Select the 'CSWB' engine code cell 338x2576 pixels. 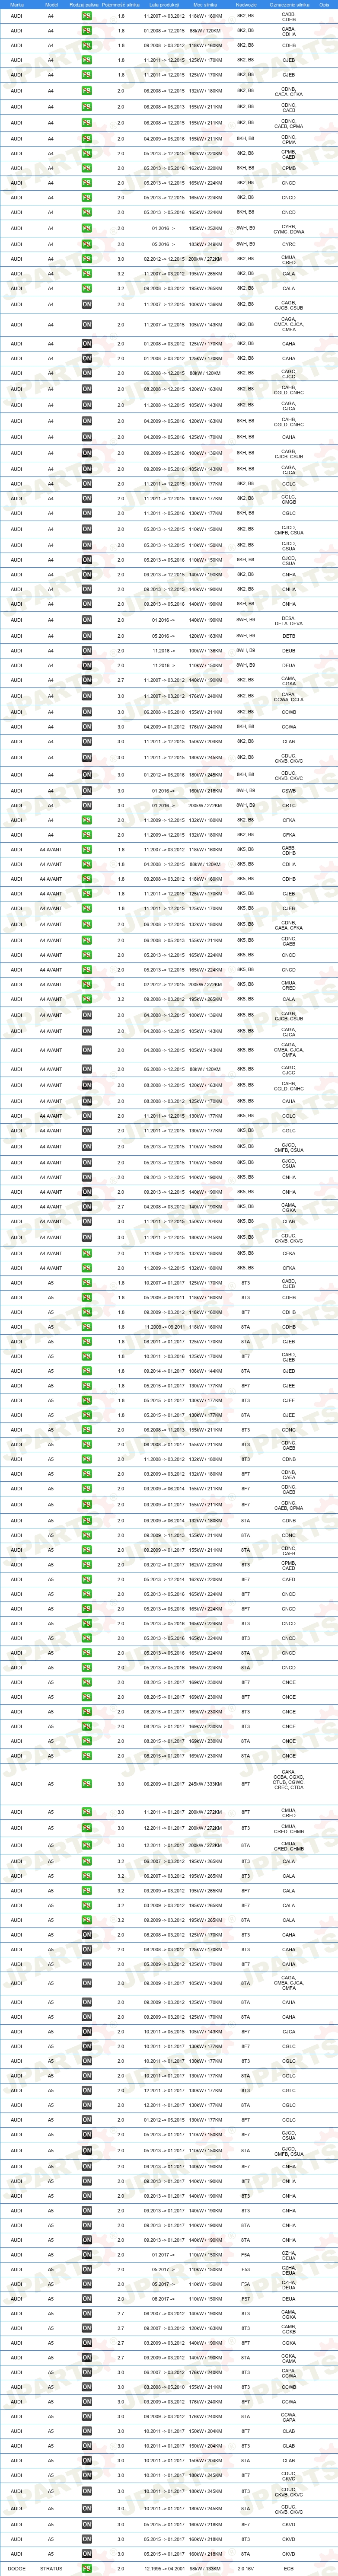[289, 790]
